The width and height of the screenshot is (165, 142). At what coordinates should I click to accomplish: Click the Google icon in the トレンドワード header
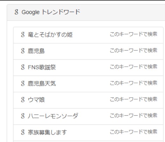(16, 12)
